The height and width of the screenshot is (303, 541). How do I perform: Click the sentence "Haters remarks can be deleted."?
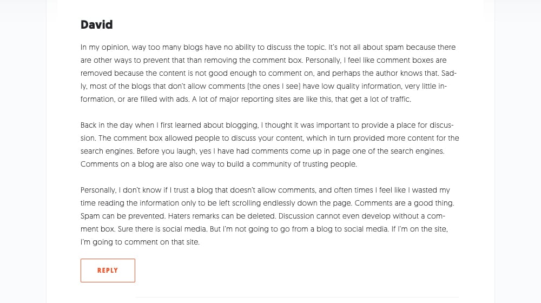click(x=222, y=216)
